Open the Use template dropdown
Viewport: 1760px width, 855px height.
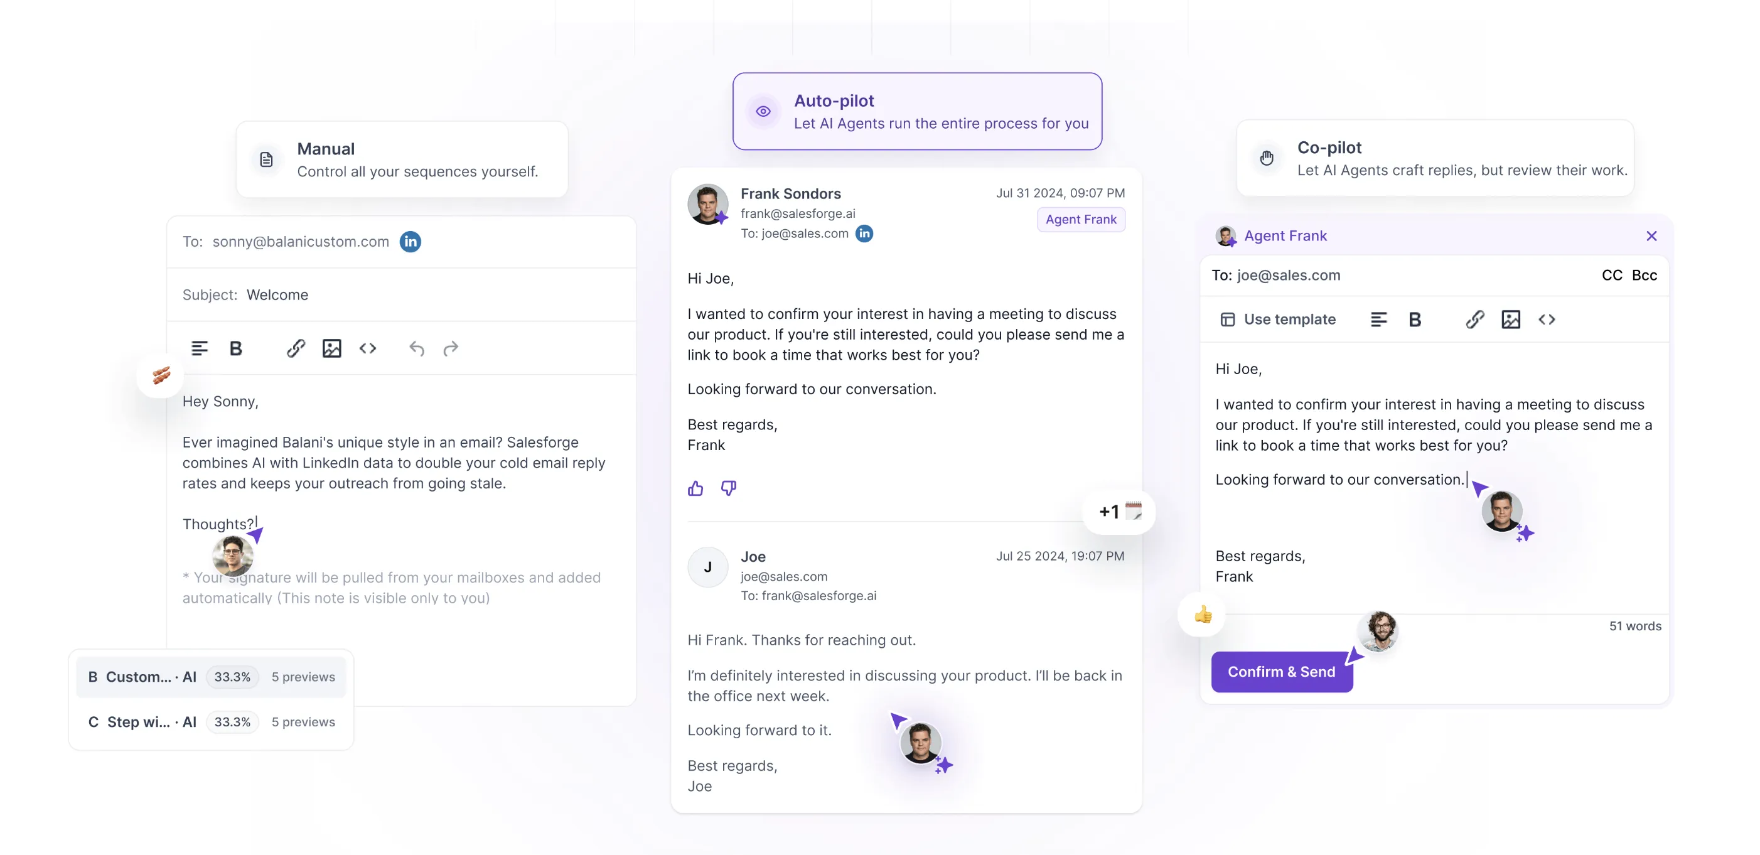(x=1277, y=320)
